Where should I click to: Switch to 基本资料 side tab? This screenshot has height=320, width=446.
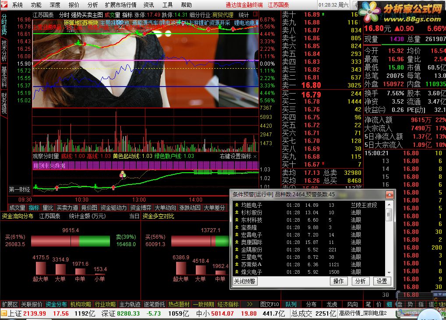[x=4, y=77]
